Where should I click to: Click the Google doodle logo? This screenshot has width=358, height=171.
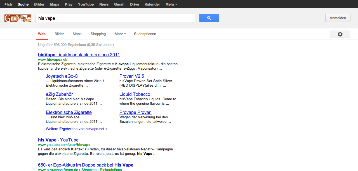(x=18, y=18)
